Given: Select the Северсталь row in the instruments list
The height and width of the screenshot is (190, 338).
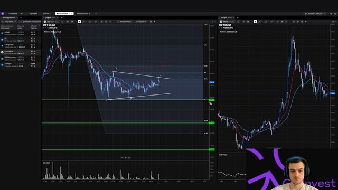Looking at the screenshot, I should click(x=21, y=46).
